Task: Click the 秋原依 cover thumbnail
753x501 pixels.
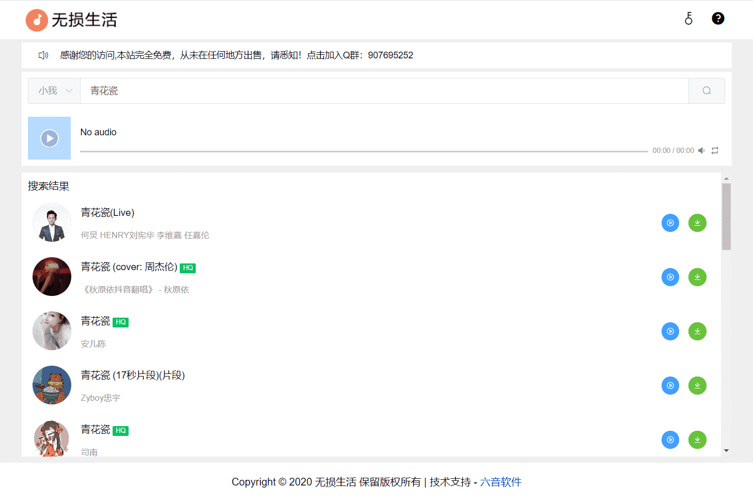Action: click(52, 277)
